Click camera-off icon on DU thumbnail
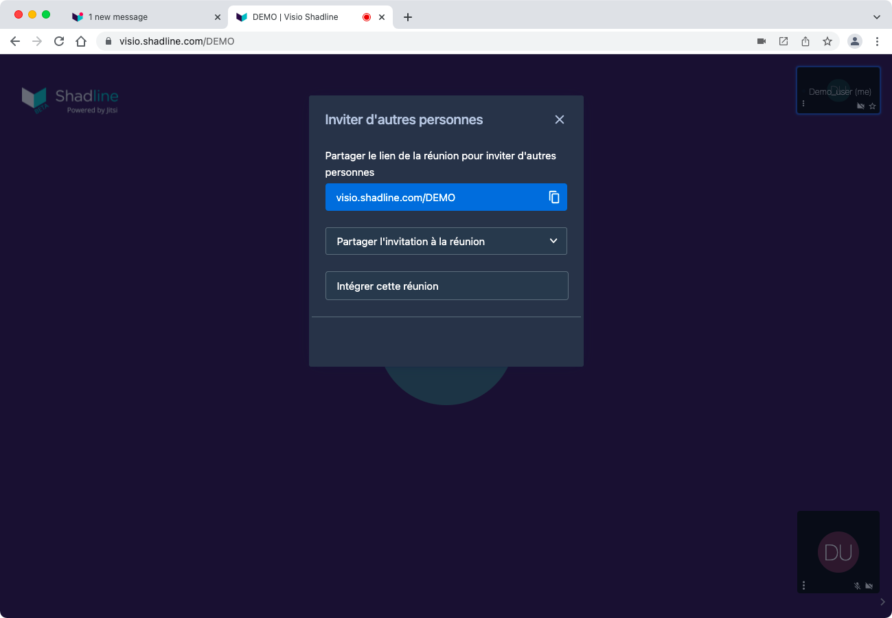This screenshot has width=892, height=618. 869,586
